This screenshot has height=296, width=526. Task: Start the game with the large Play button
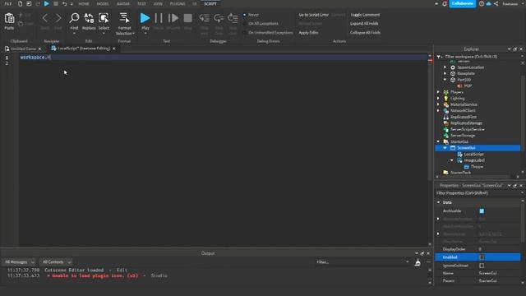(145, 18)
